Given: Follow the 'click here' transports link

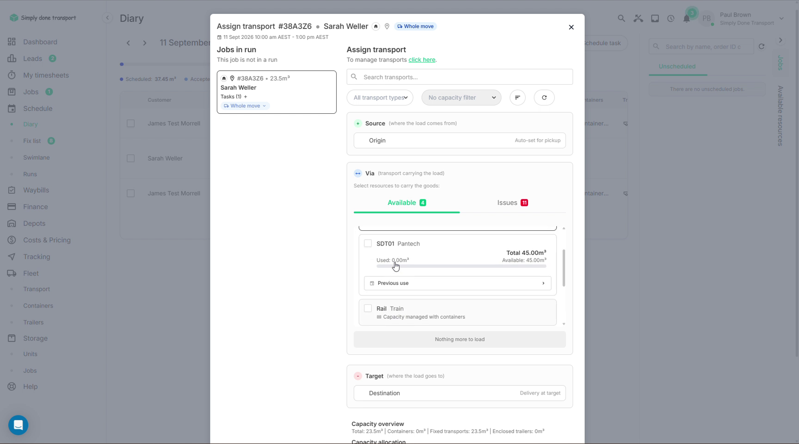Looking at the screenshot, I should point(422,60).
